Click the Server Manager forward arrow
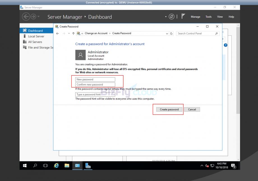This screenshot has width=258, height=181. (33, 17)
